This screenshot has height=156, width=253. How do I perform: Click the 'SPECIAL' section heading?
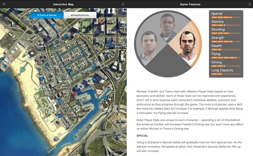[142, 136]
